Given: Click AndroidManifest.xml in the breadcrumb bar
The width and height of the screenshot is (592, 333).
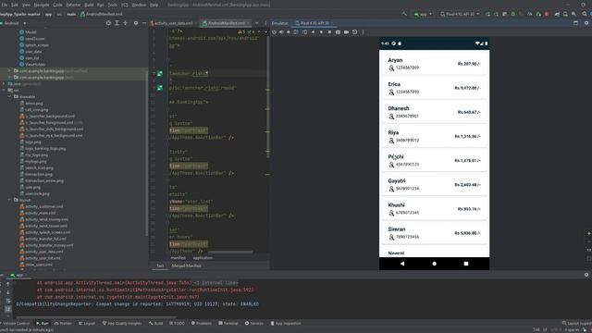Looking at the screenshot, I should (x=101, y=14).
